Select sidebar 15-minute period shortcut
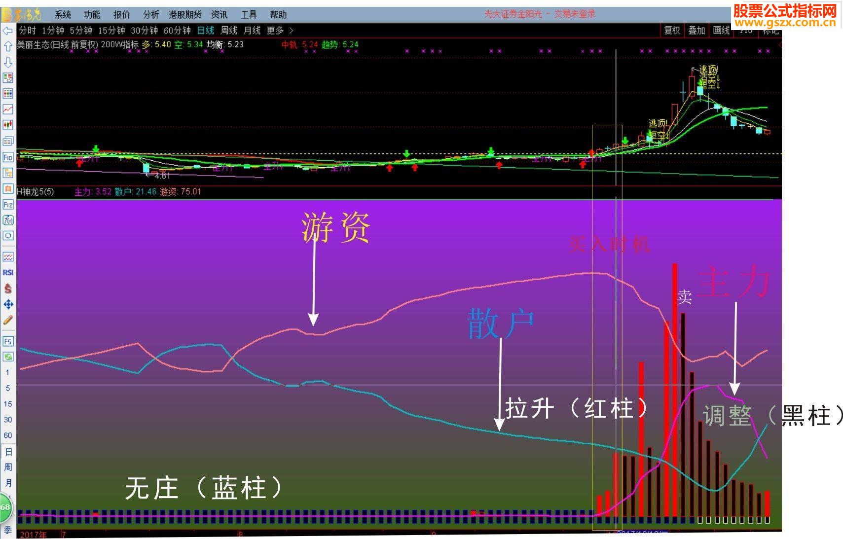Viewport: 843px width, 539px height. pos(7,404)
